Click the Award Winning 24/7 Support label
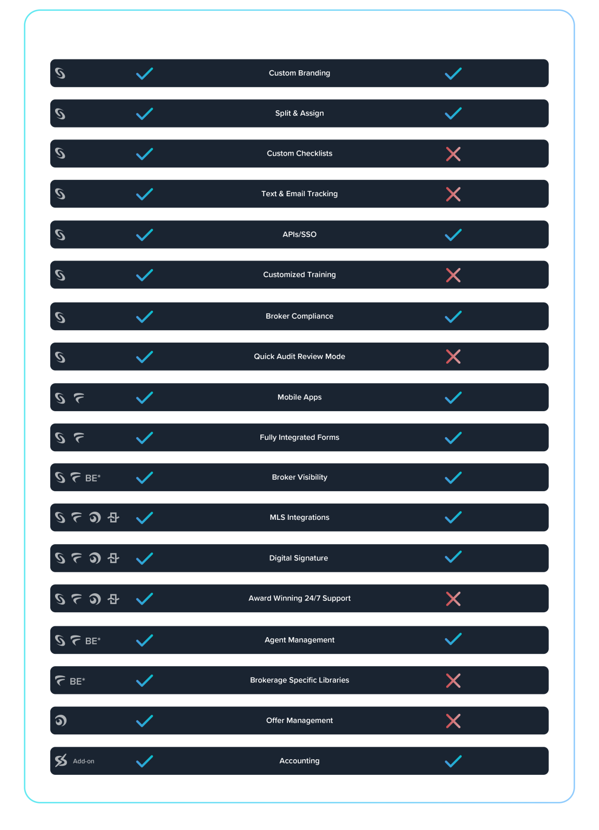 [299, 598]
